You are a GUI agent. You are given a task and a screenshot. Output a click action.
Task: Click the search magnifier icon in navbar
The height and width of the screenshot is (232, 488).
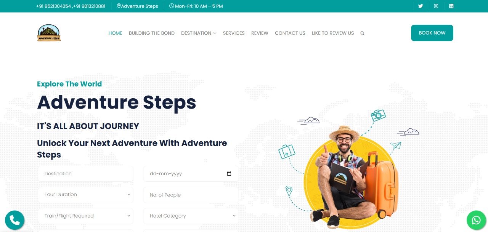[x=362, y=34]
